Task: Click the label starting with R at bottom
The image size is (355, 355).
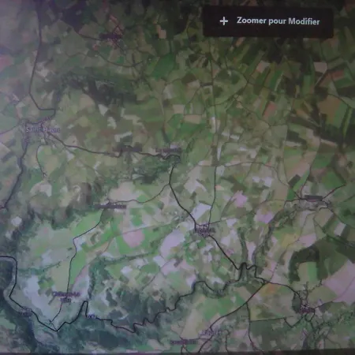Action: [x=211, y=333]
